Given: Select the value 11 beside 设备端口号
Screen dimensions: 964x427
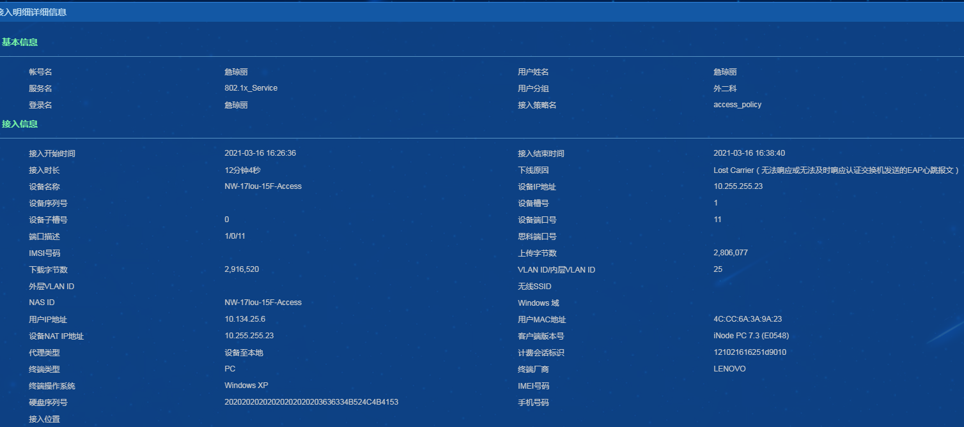Looking at the screenshot, I should [x=718, y=220].
